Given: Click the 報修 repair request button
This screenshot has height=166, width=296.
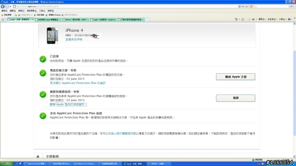Looking at the screenshot, I should [235, 98].
